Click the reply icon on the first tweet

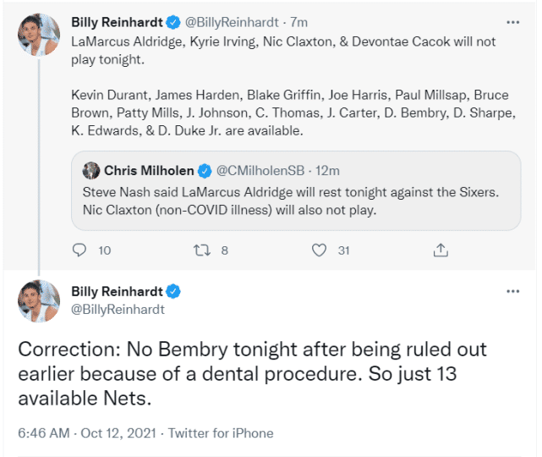pos(80,251)
